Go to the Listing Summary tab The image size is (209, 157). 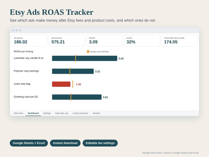click(80, 113)
